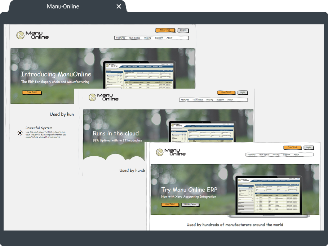The image size is (328, 246).
Task: Click Free Trial under Try Manu Online ERP
Action: click(x=170, y=205)
